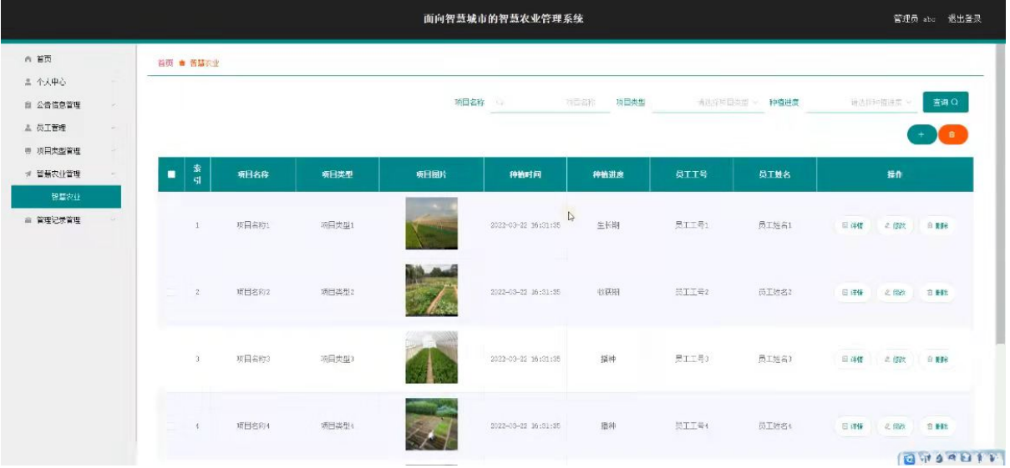Go to 首页 in the sidebar
The image size is (1010, 468).
tap(45, 59)
